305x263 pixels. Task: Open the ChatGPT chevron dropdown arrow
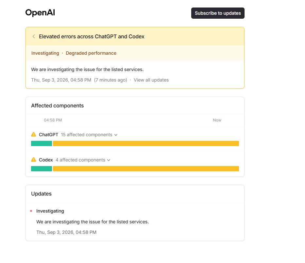pyautogui.click(x=116, y=135)
